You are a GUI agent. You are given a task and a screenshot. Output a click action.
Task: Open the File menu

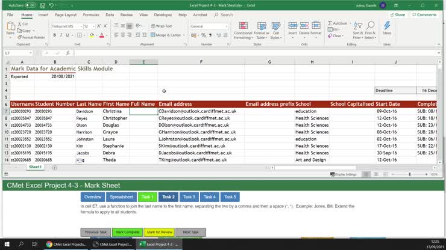click(x=10, y=15)
